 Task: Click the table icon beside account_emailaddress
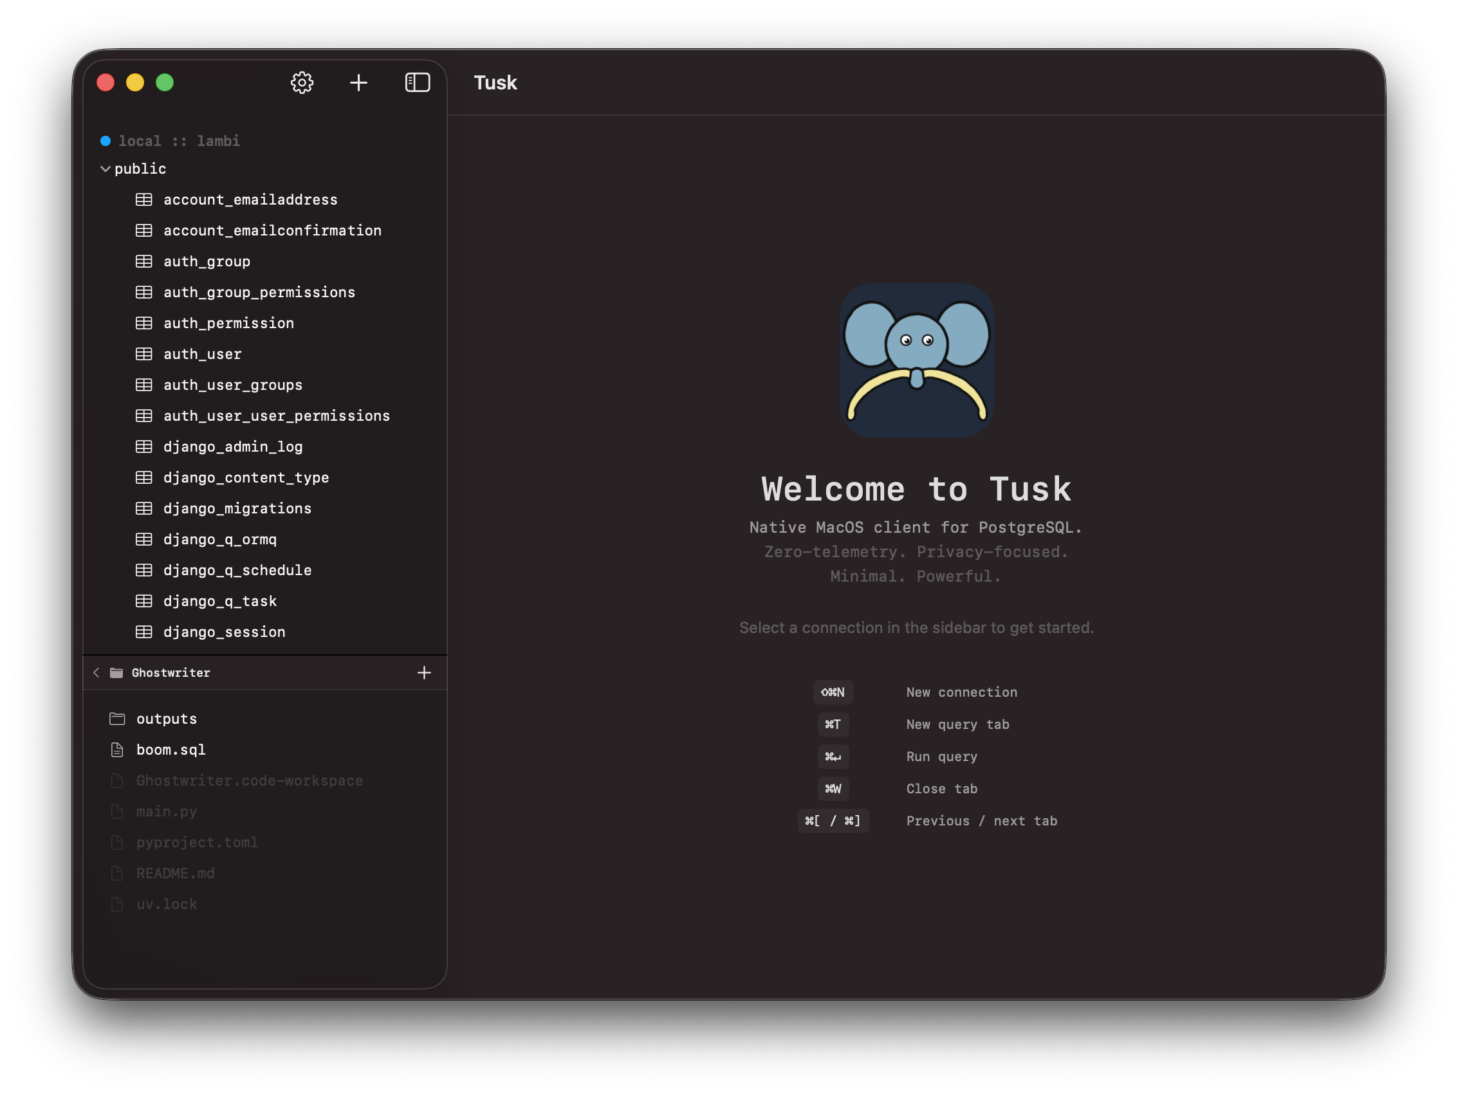point(143,199)
